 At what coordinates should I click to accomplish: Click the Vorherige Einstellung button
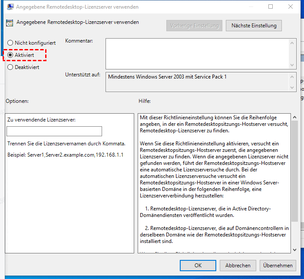pyautogui.click(x=194, y=26)
